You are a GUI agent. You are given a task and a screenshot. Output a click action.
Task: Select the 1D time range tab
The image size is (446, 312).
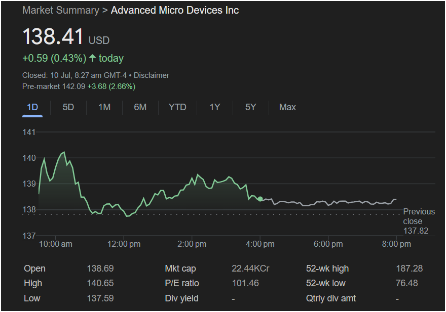(x=32, y=107)
